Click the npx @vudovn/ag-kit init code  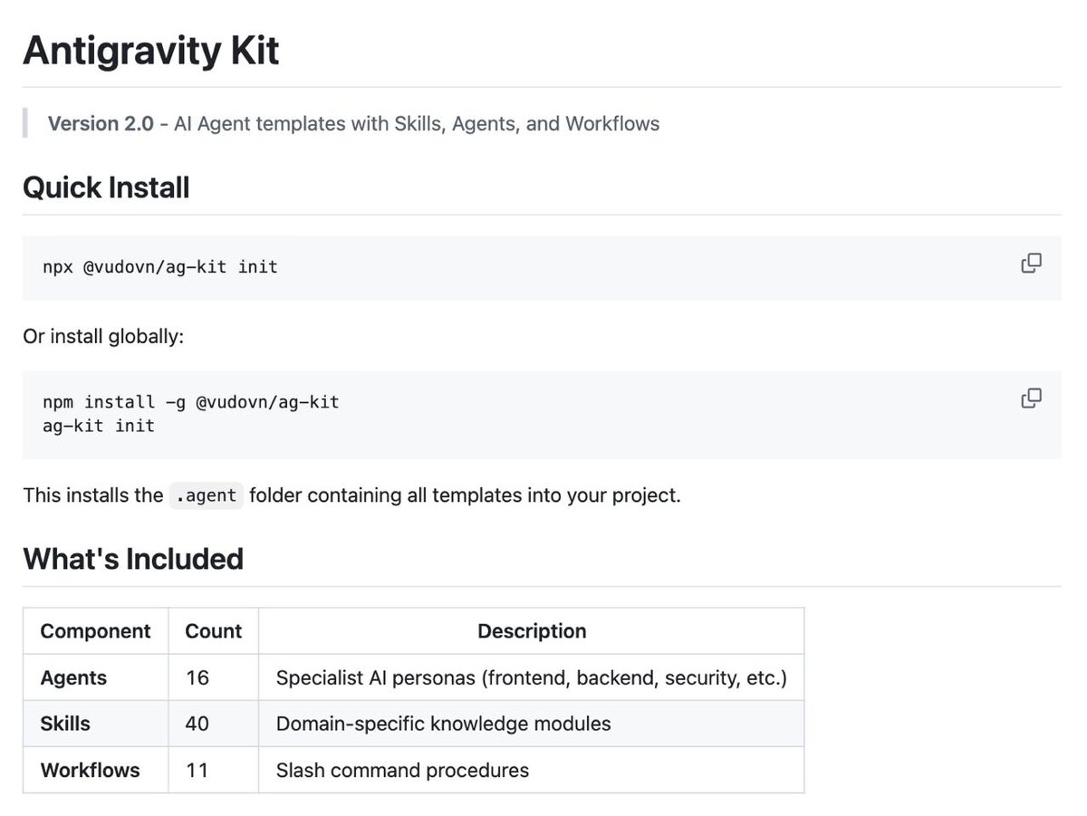coord(160,267)
